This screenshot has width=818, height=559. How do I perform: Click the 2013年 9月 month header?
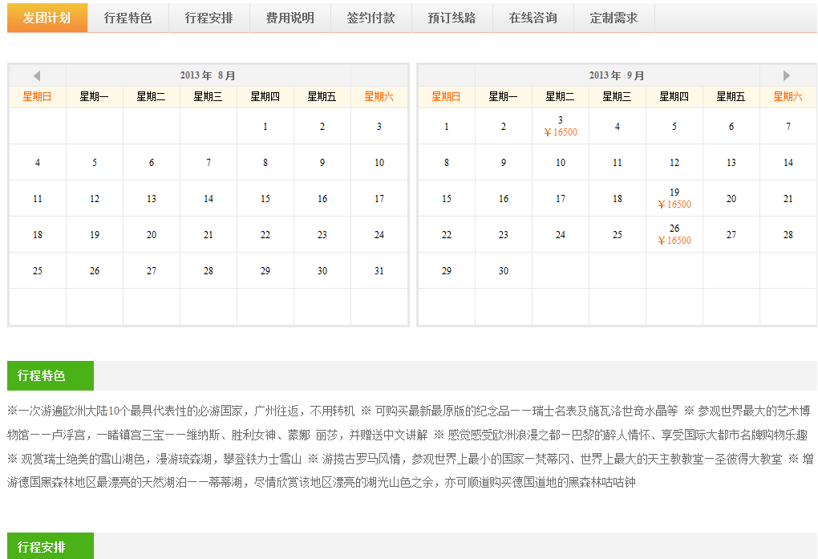(617, 75)
